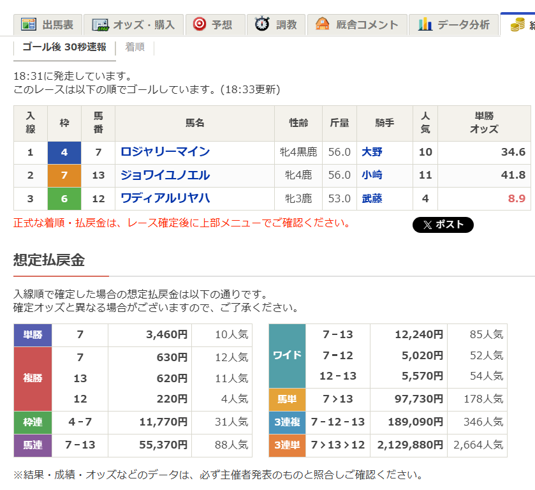Click the 性齢 column header
This screenshot has width=535, height=490.
(298, 123)
